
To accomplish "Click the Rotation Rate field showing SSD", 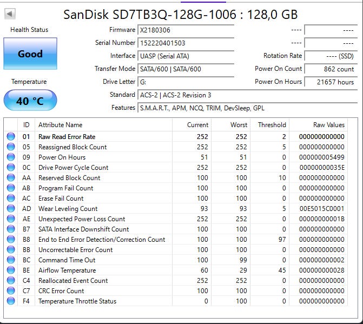I will click(331, 56).
